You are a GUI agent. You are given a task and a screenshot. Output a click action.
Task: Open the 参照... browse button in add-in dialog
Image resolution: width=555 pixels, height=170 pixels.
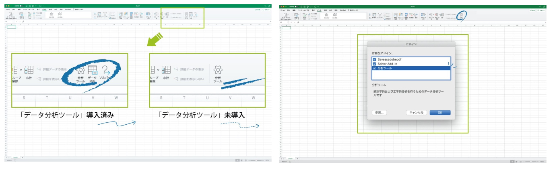click(x=379, y=113)
